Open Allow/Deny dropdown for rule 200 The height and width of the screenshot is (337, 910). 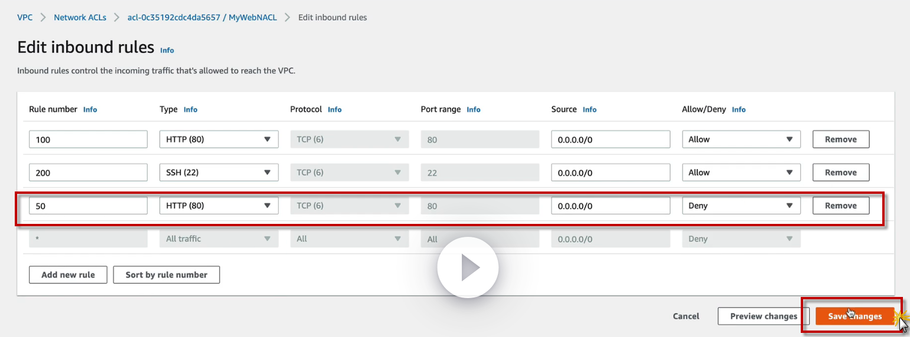[x=741, y=173]
